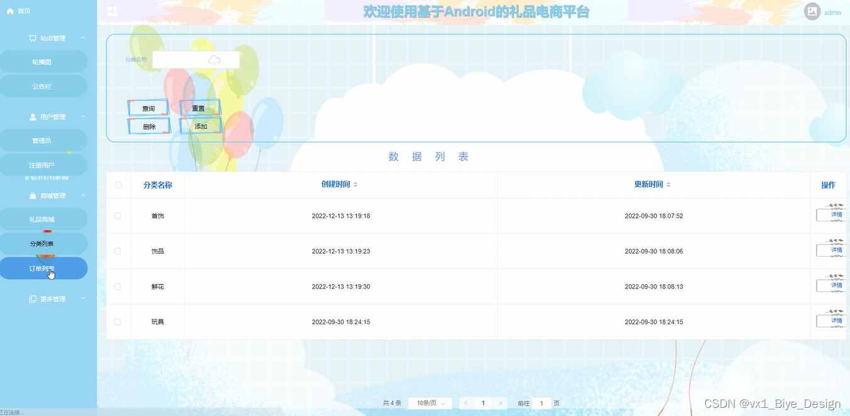Check the box for 玩具 row
This screenshot has width=850, height=416.
click(x=118, y=322)
